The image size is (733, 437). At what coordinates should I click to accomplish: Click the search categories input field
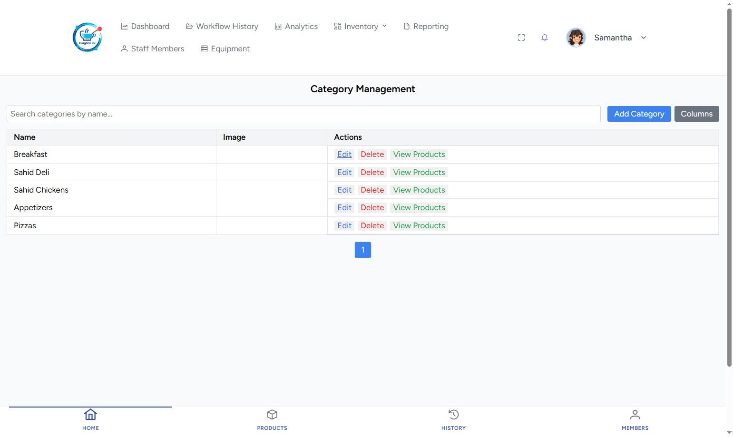coord(303,114)
